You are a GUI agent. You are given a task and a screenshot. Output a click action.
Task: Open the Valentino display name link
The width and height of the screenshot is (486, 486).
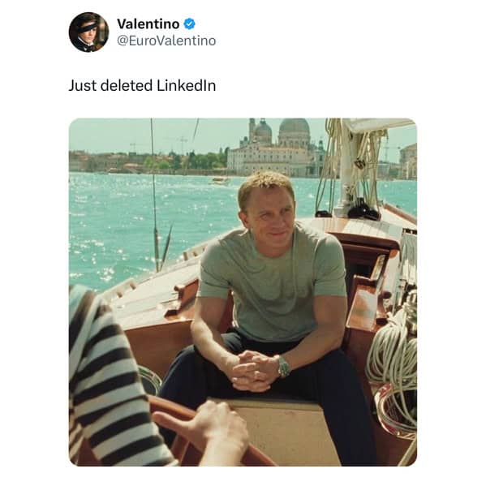[x=148, y=24]
